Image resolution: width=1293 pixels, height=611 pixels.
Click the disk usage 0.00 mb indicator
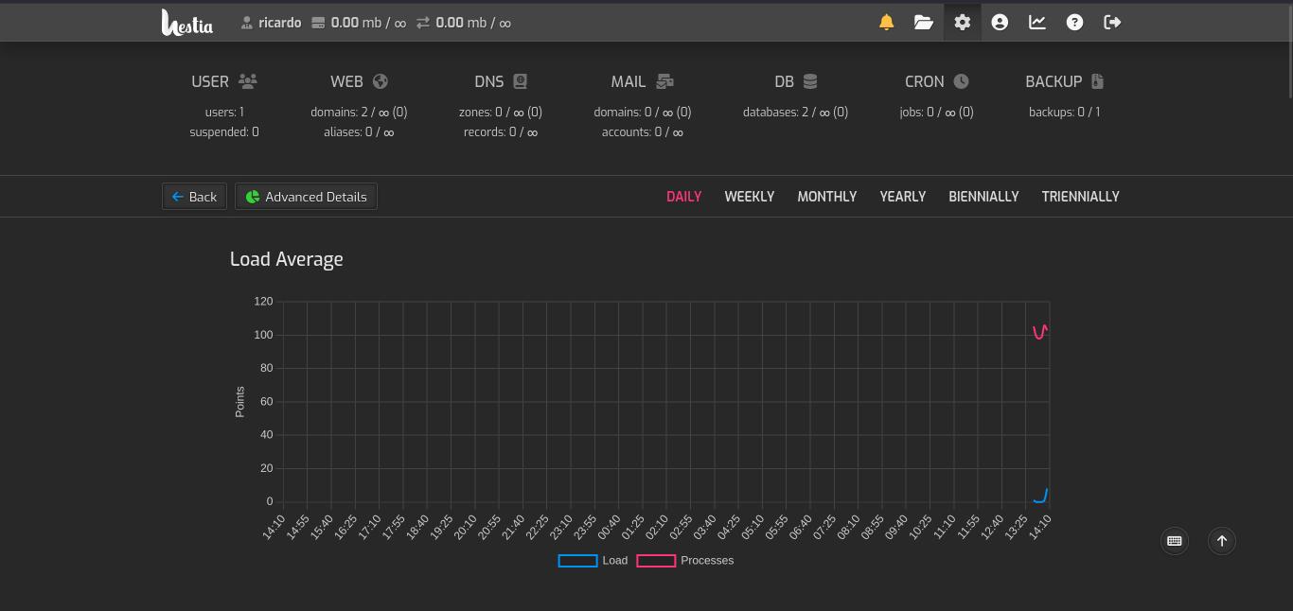point(359,23)
